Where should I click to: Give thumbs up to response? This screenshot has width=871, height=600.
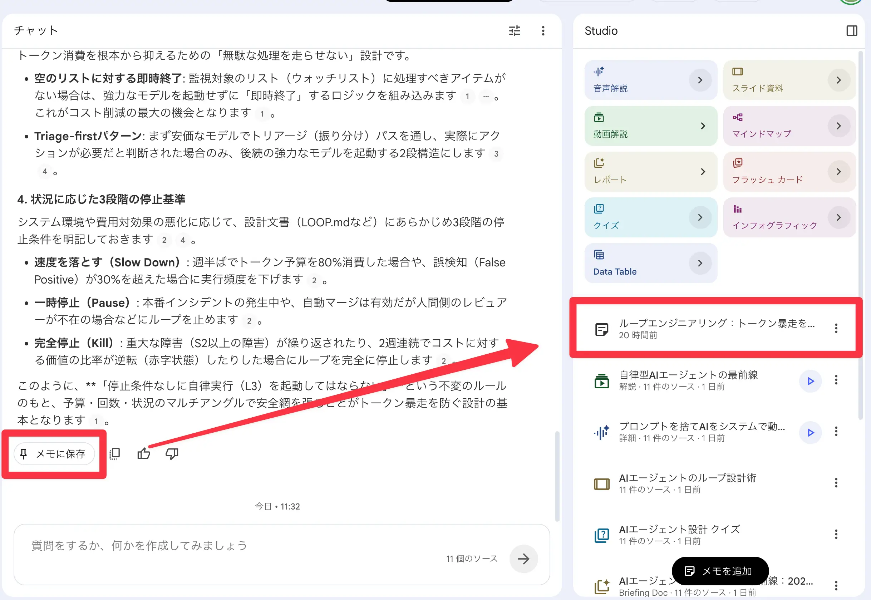(x=143, y=454)
